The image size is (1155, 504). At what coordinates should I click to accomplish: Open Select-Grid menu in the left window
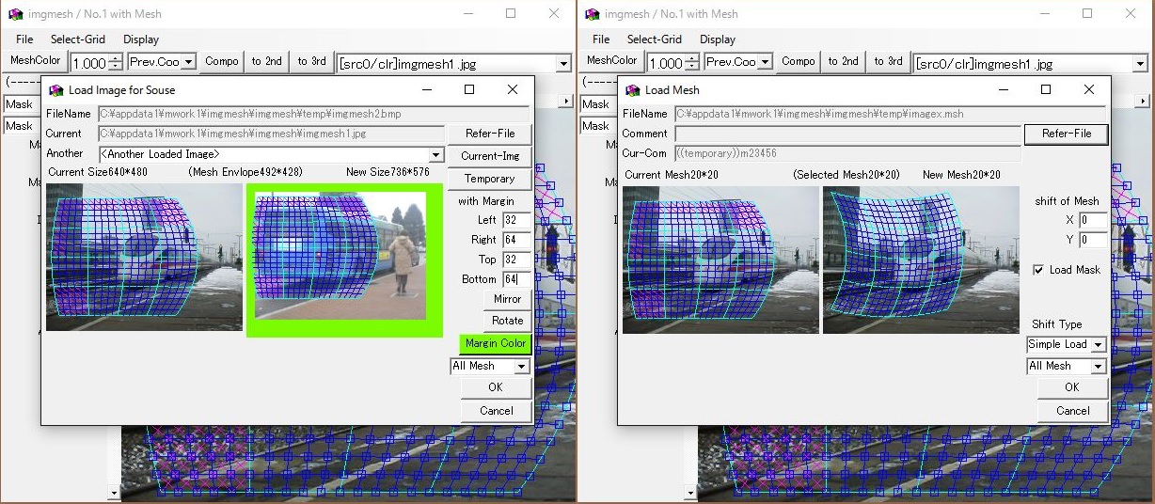coord(78,39)
